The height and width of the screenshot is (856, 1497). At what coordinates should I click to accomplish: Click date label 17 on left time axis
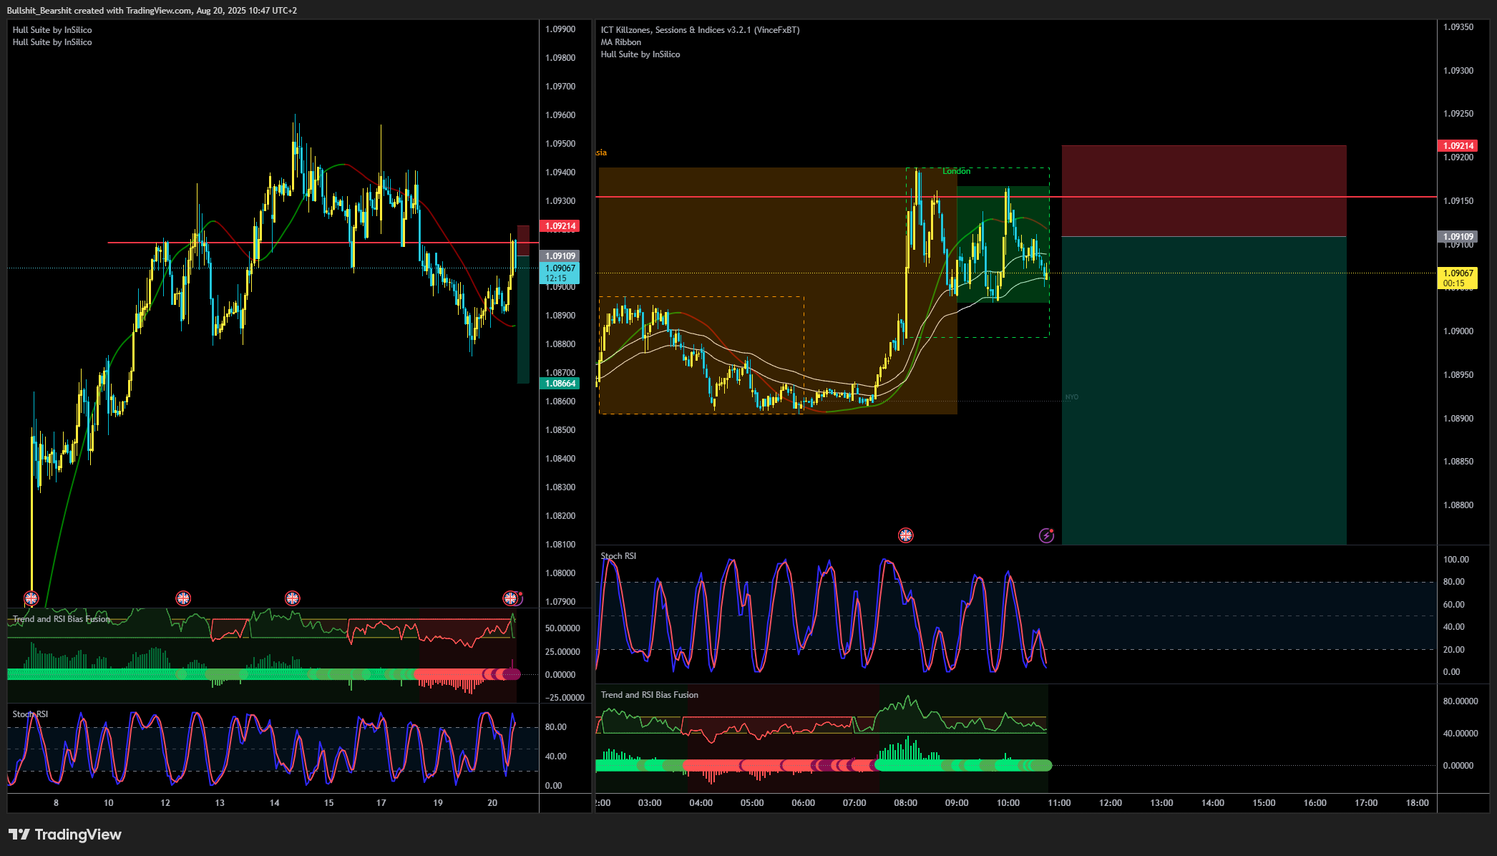tap(381, 803)
